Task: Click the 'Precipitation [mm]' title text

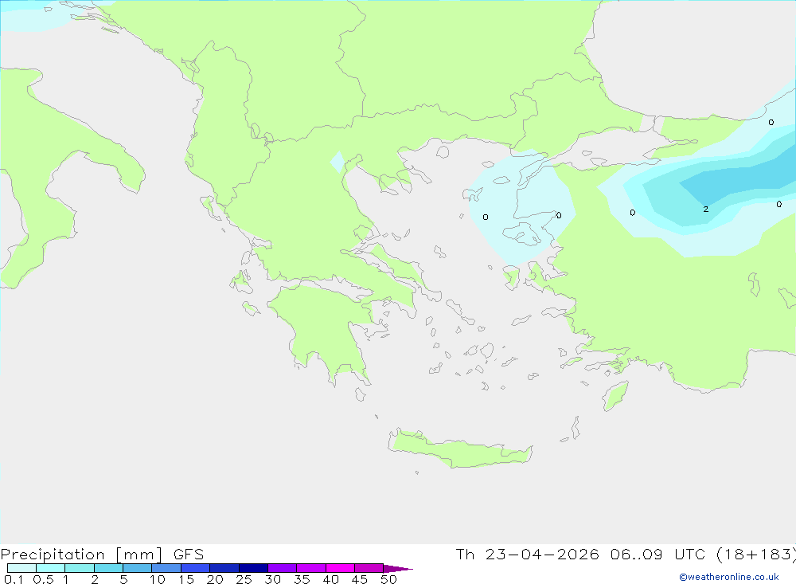Action: [82, 554]
